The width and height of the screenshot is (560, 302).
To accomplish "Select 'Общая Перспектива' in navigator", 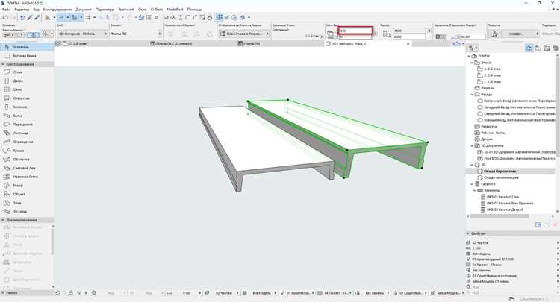I will (x=500, y=172).
